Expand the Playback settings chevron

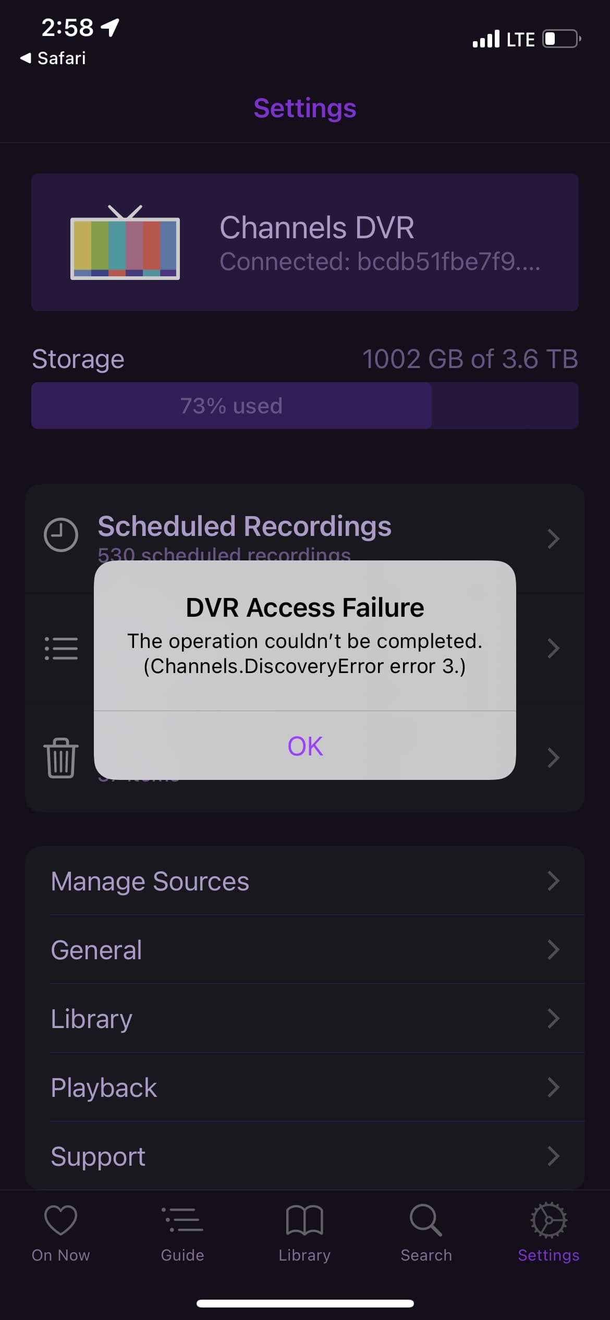553,1087
